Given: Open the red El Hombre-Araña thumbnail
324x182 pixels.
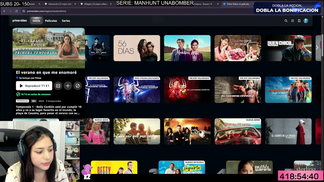Looking at the screenshot, I should pos(187,90).
